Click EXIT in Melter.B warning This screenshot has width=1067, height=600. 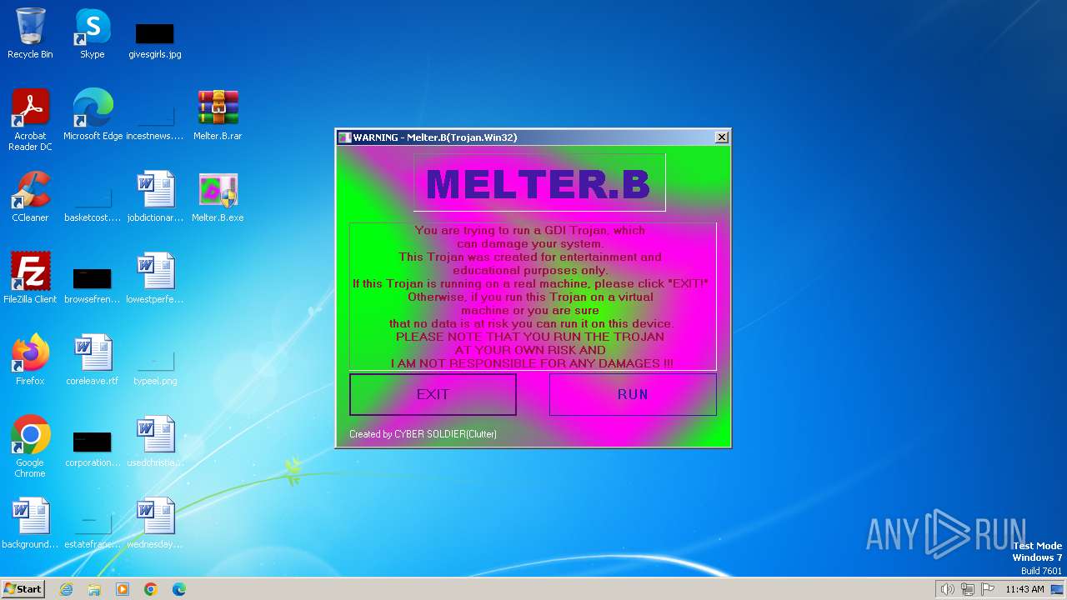coord(433,394)
